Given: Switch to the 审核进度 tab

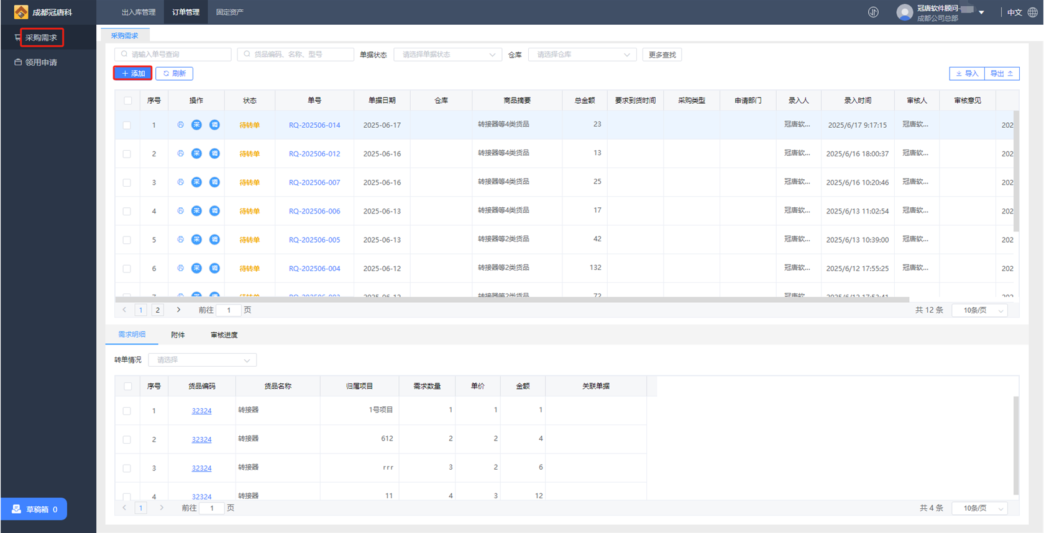Looking at the screenshot, I should tap(224, 335).
